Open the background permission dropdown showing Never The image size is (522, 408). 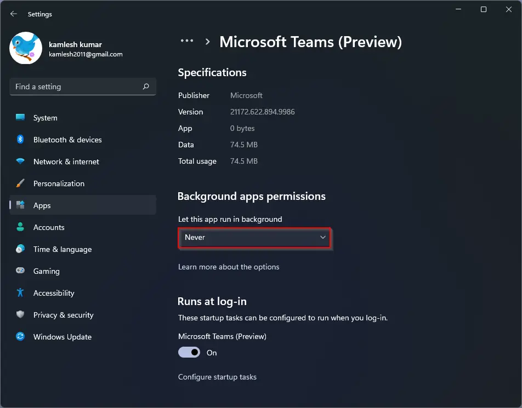click(x=254, y=238)
